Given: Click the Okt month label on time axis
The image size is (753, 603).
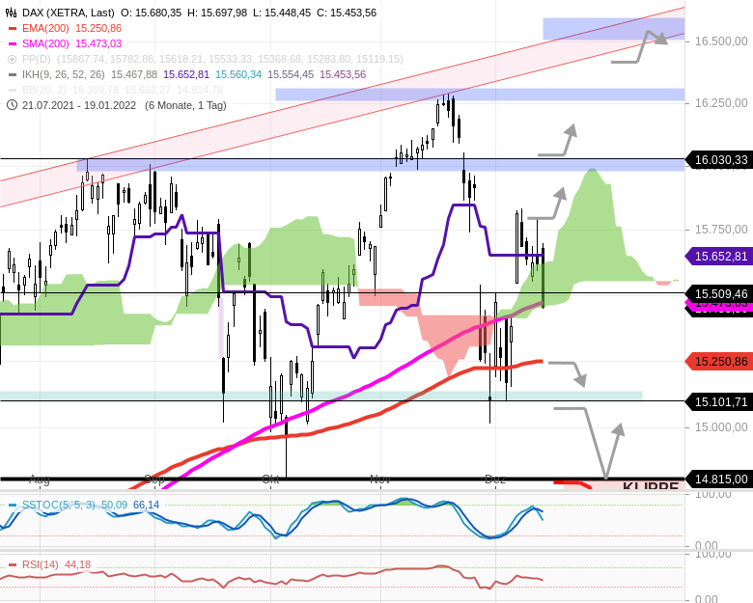Looking at the screenshot, I should click(x=270, y=480).
